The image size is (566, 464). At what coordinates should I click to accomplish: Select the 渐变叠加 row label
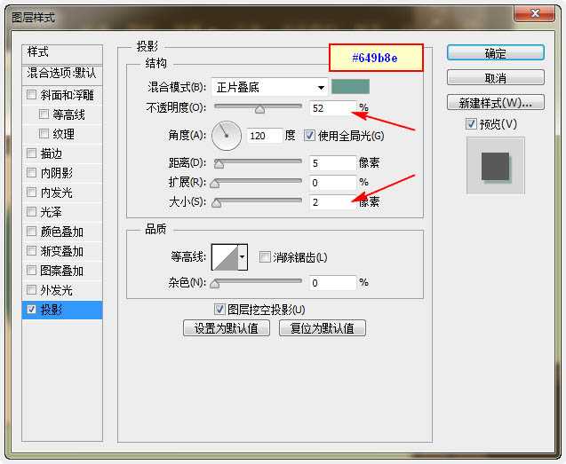pyautogui.click(x=61, y=251)
